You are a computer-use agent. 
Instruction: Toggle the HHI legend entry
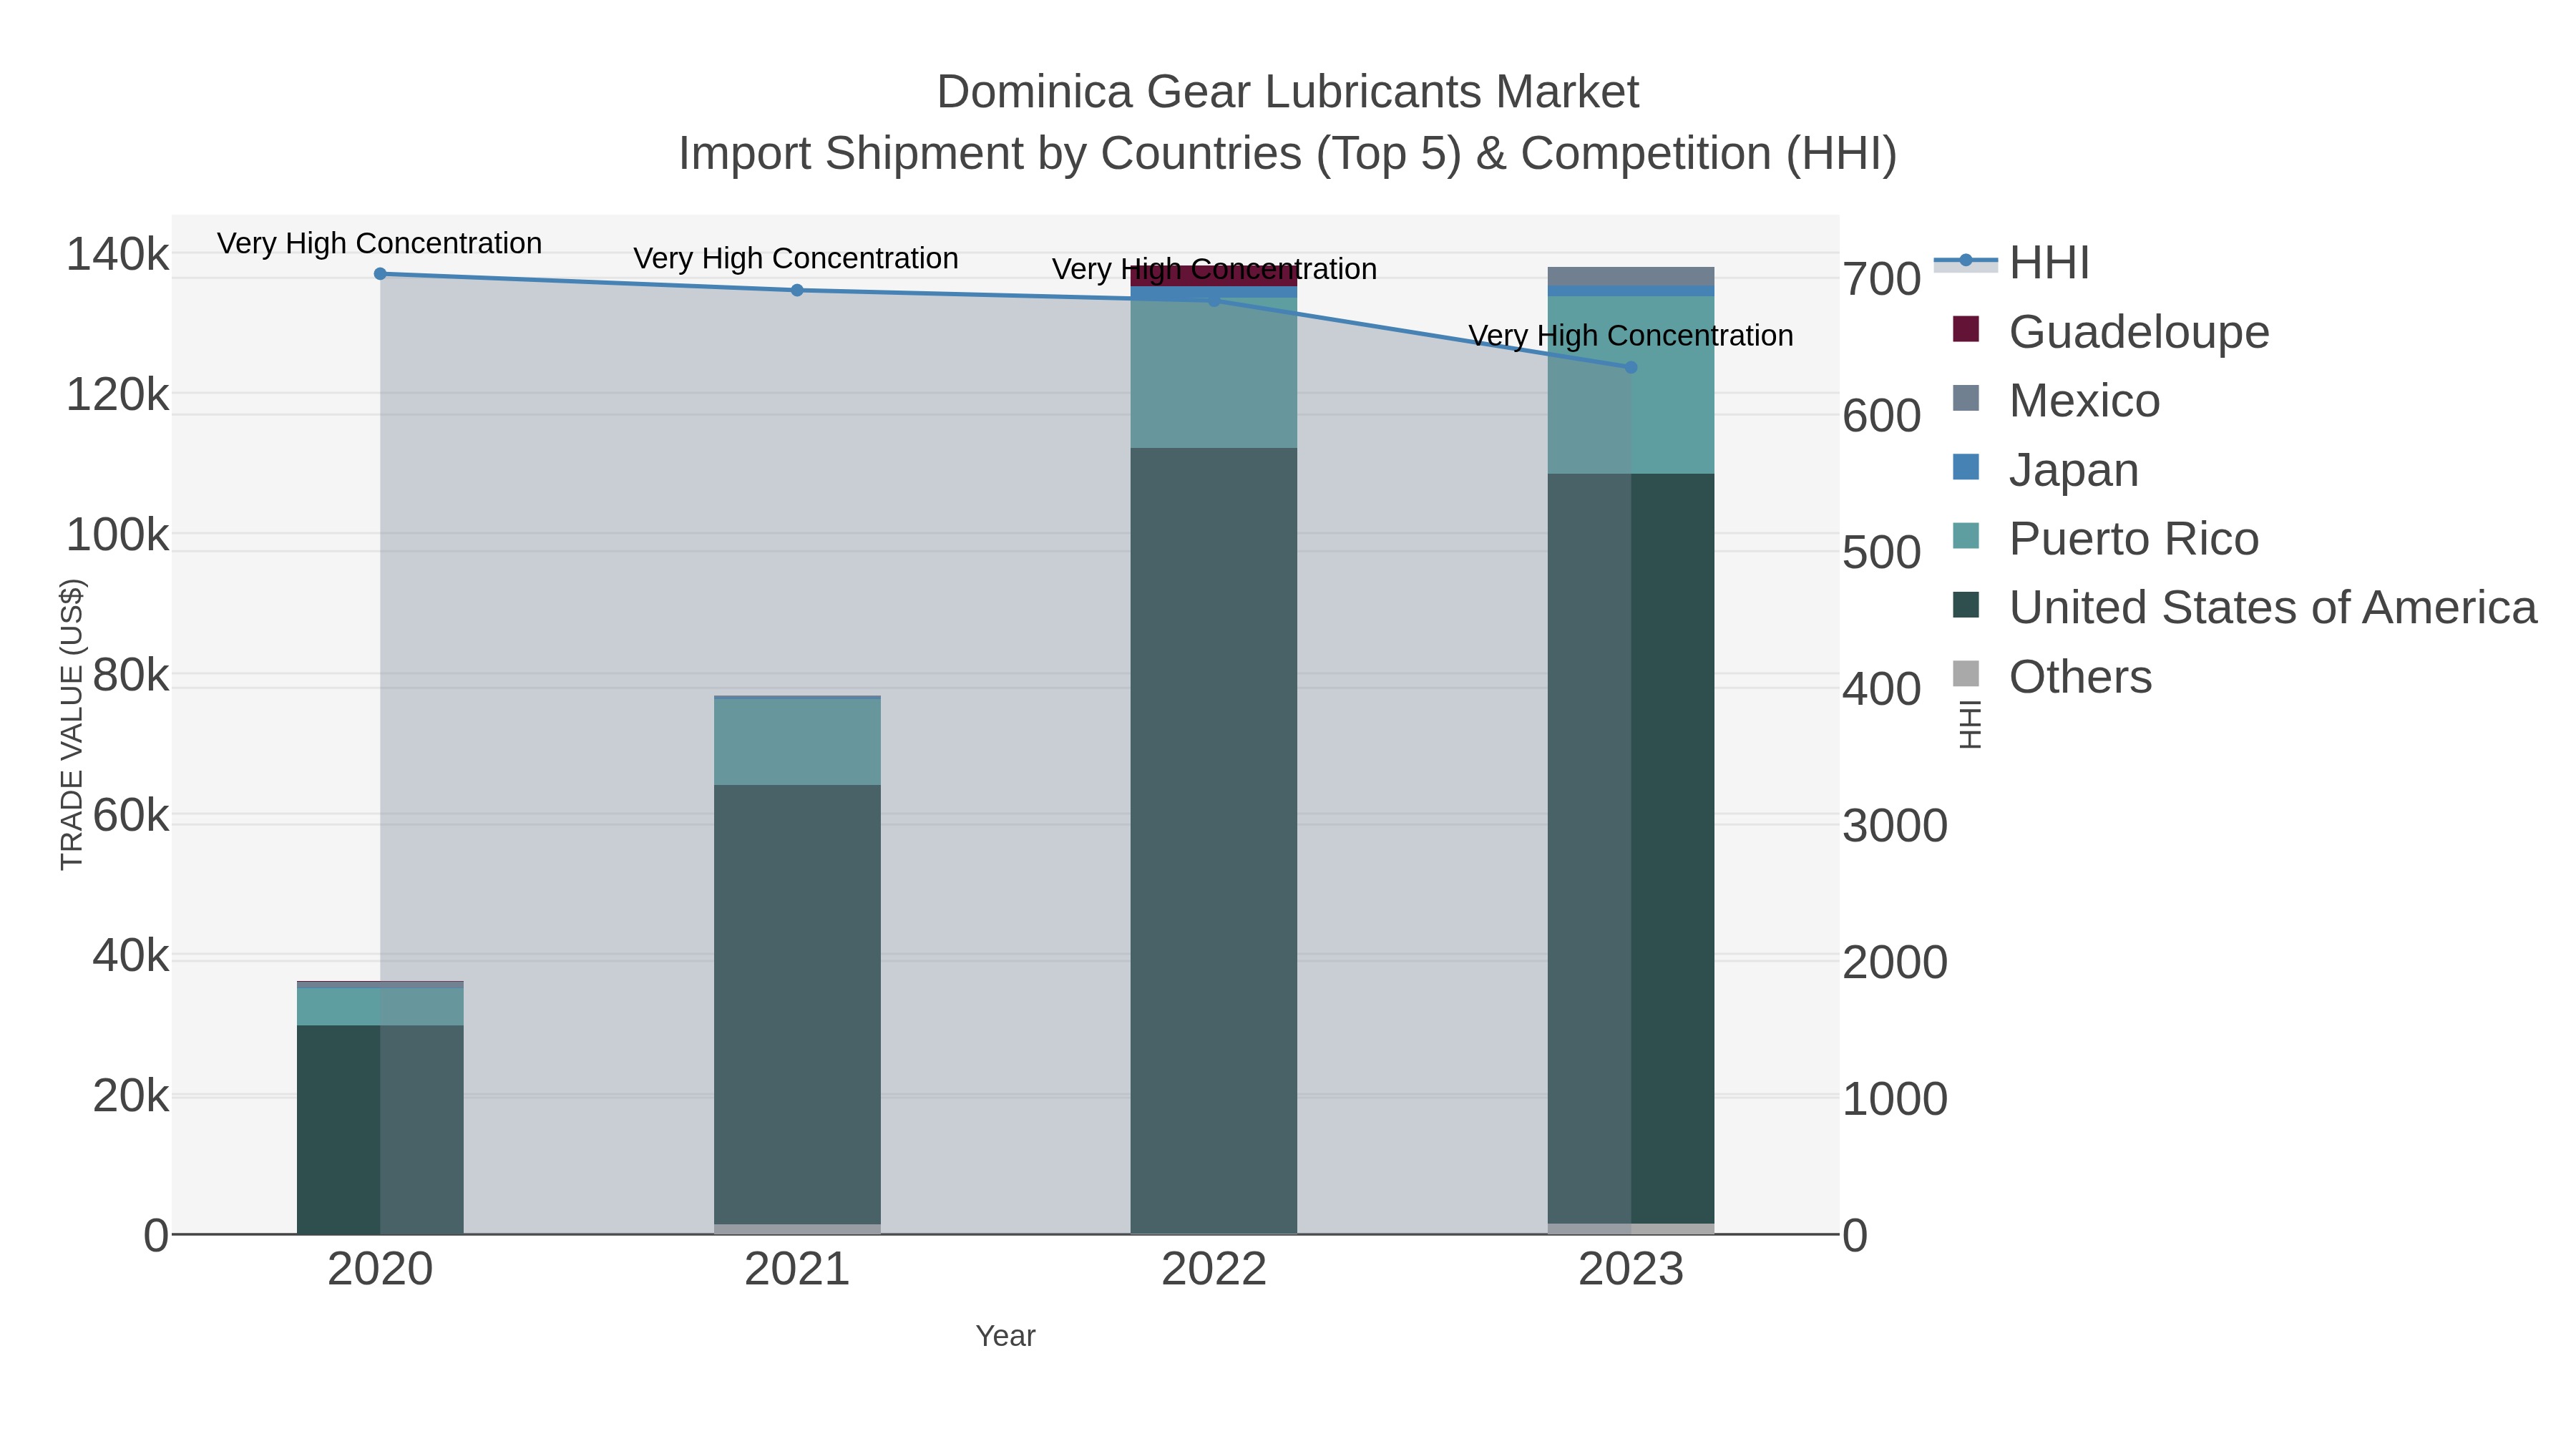[x=2012, y=263]
